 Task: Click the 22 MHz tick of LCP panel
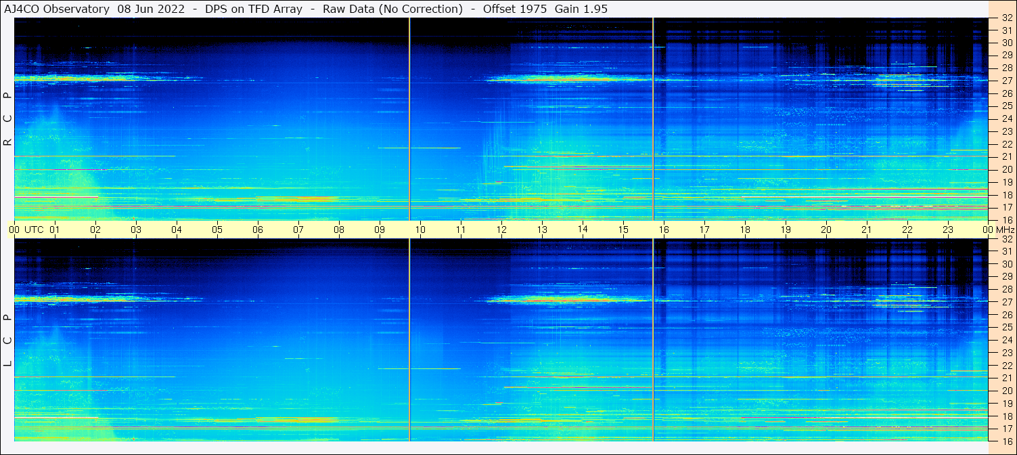coord(1006,365)
